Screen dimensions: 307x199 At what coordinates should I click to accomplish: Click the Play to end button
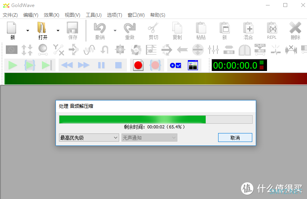[x=47, y=65]
